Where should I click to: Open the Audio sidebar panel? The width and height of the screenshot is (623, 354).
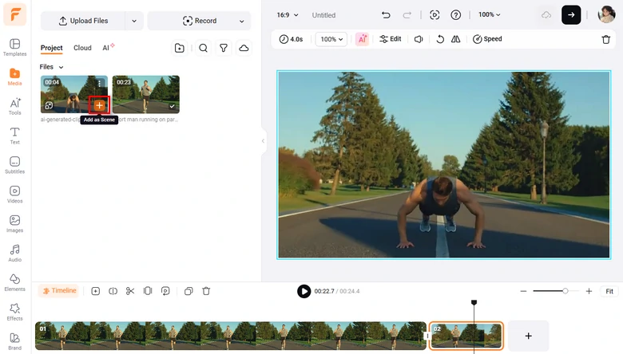tap(14, 253)
